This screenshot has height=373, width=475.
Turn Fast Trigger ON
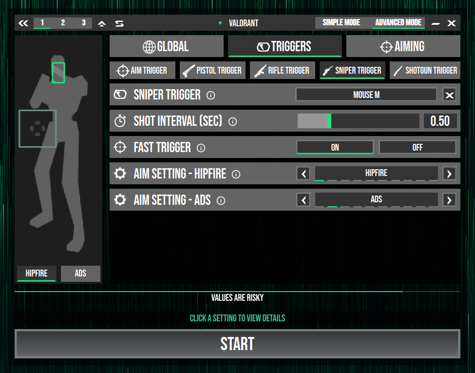(x=335, y=147)
